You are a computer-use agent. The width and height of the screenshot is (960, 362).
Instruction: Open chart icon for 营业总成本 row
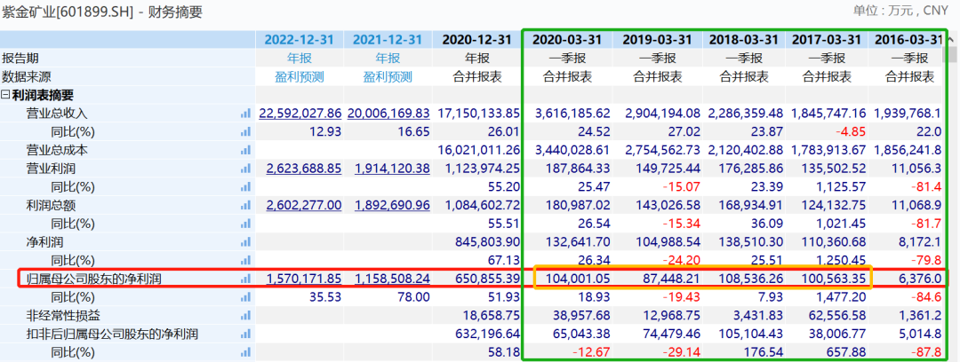246,151
